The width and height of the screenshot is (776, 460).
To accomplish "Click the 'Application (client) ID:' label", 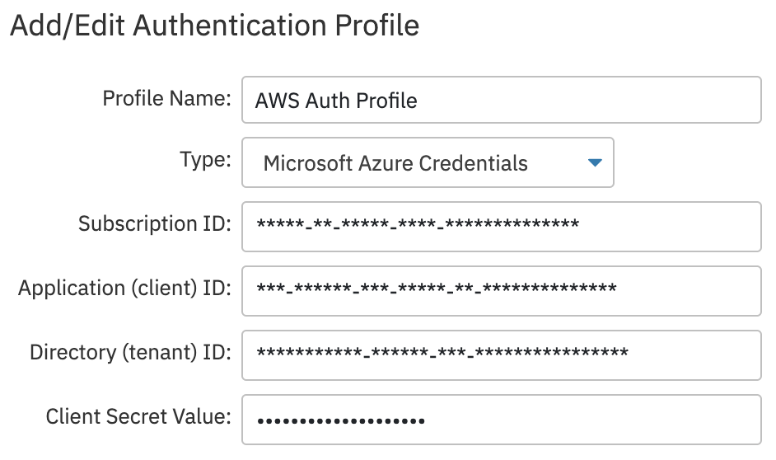I will 124,289.
